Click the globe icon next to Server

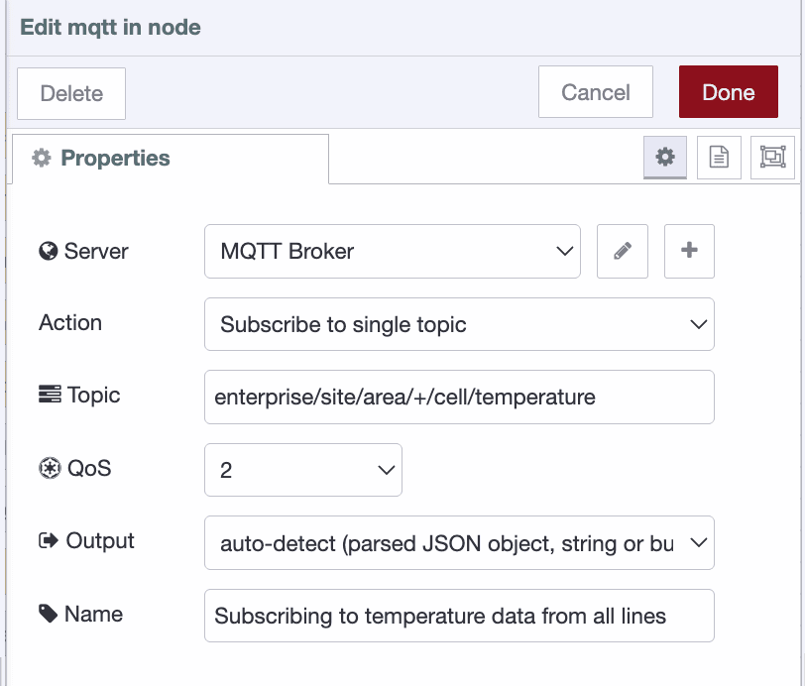pyautogui.click(x=44, y=251)
